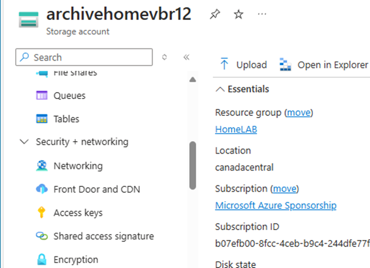This screenshot has height=268, width=370.
Task: Click the Front Door and CDN icon
Action: [x=42, y=189]
